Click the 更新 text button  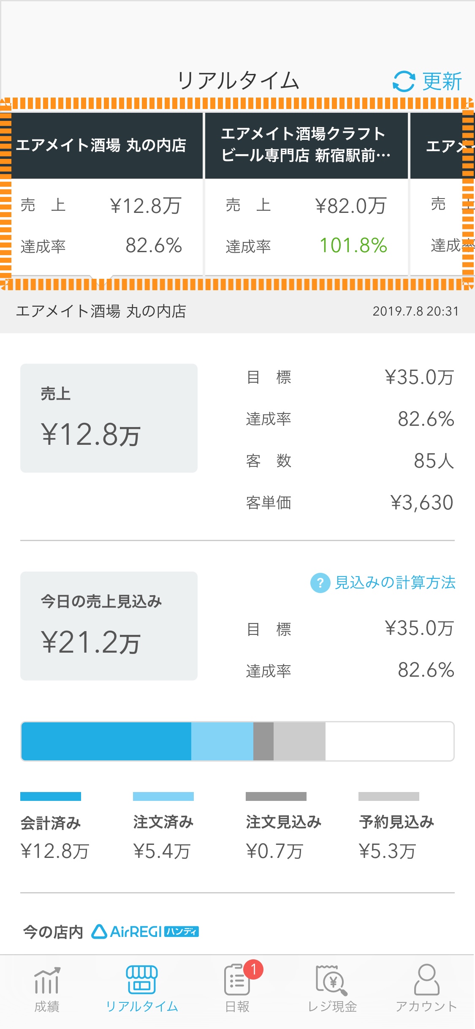coord(442,81)
